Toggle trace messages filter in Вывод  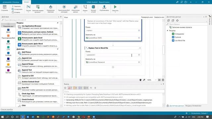pyautogui.click(x=86, y=88)
